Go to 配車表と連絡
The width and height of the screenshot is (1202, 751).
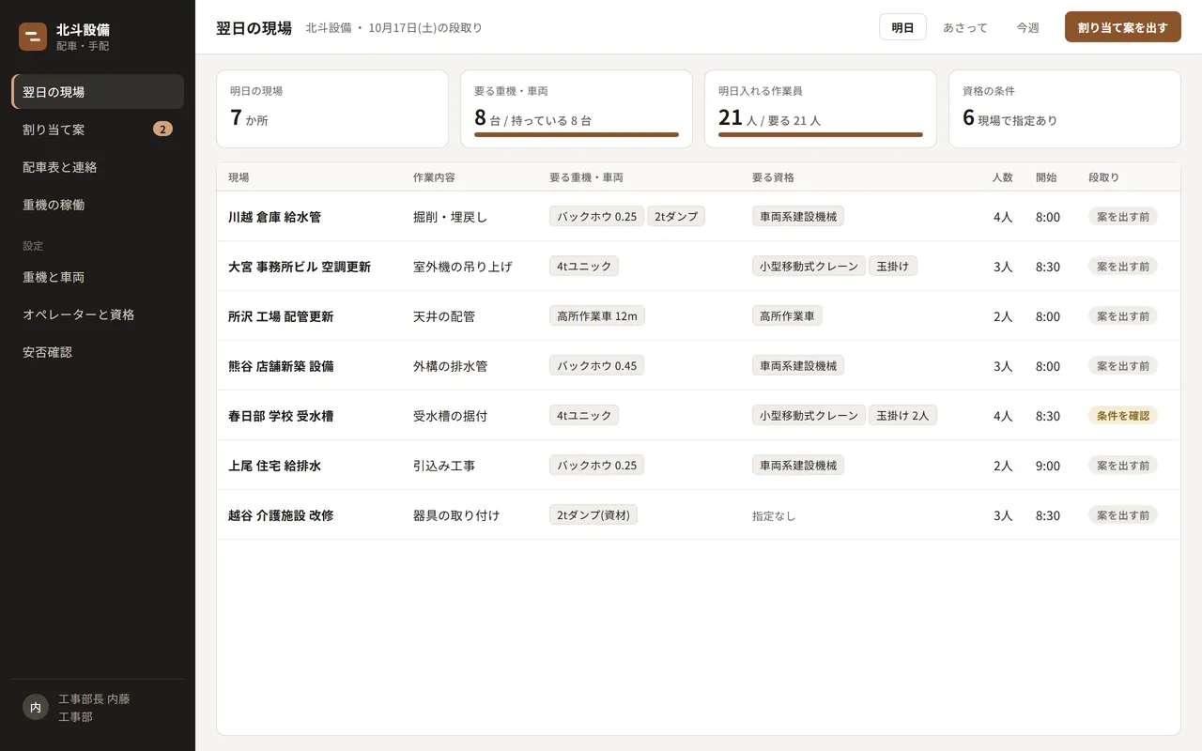pos(98,167)
